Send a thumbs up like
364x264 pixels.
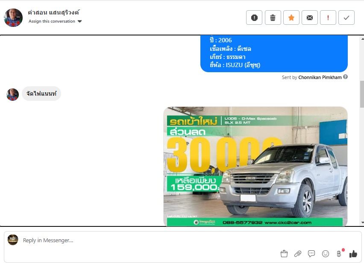(x=353, y=254)
